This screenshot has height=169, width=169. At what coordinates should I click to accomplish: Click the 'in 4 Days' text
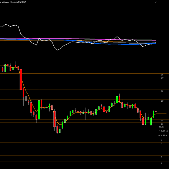(x=163, y=135)
